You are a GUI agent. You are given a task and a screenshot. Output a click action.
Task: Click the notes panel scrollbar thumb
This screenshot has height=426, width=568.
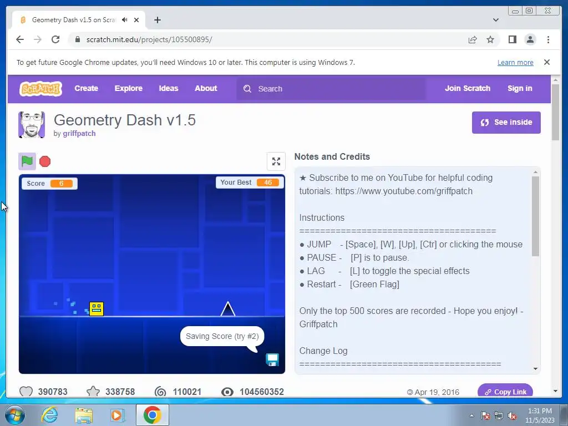click(x=535, y=216)
